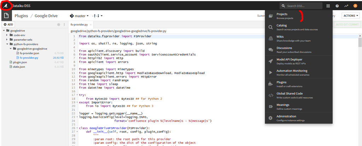
Task: Fold the __init__ method at line 27
Action: [x=77, y=132]
